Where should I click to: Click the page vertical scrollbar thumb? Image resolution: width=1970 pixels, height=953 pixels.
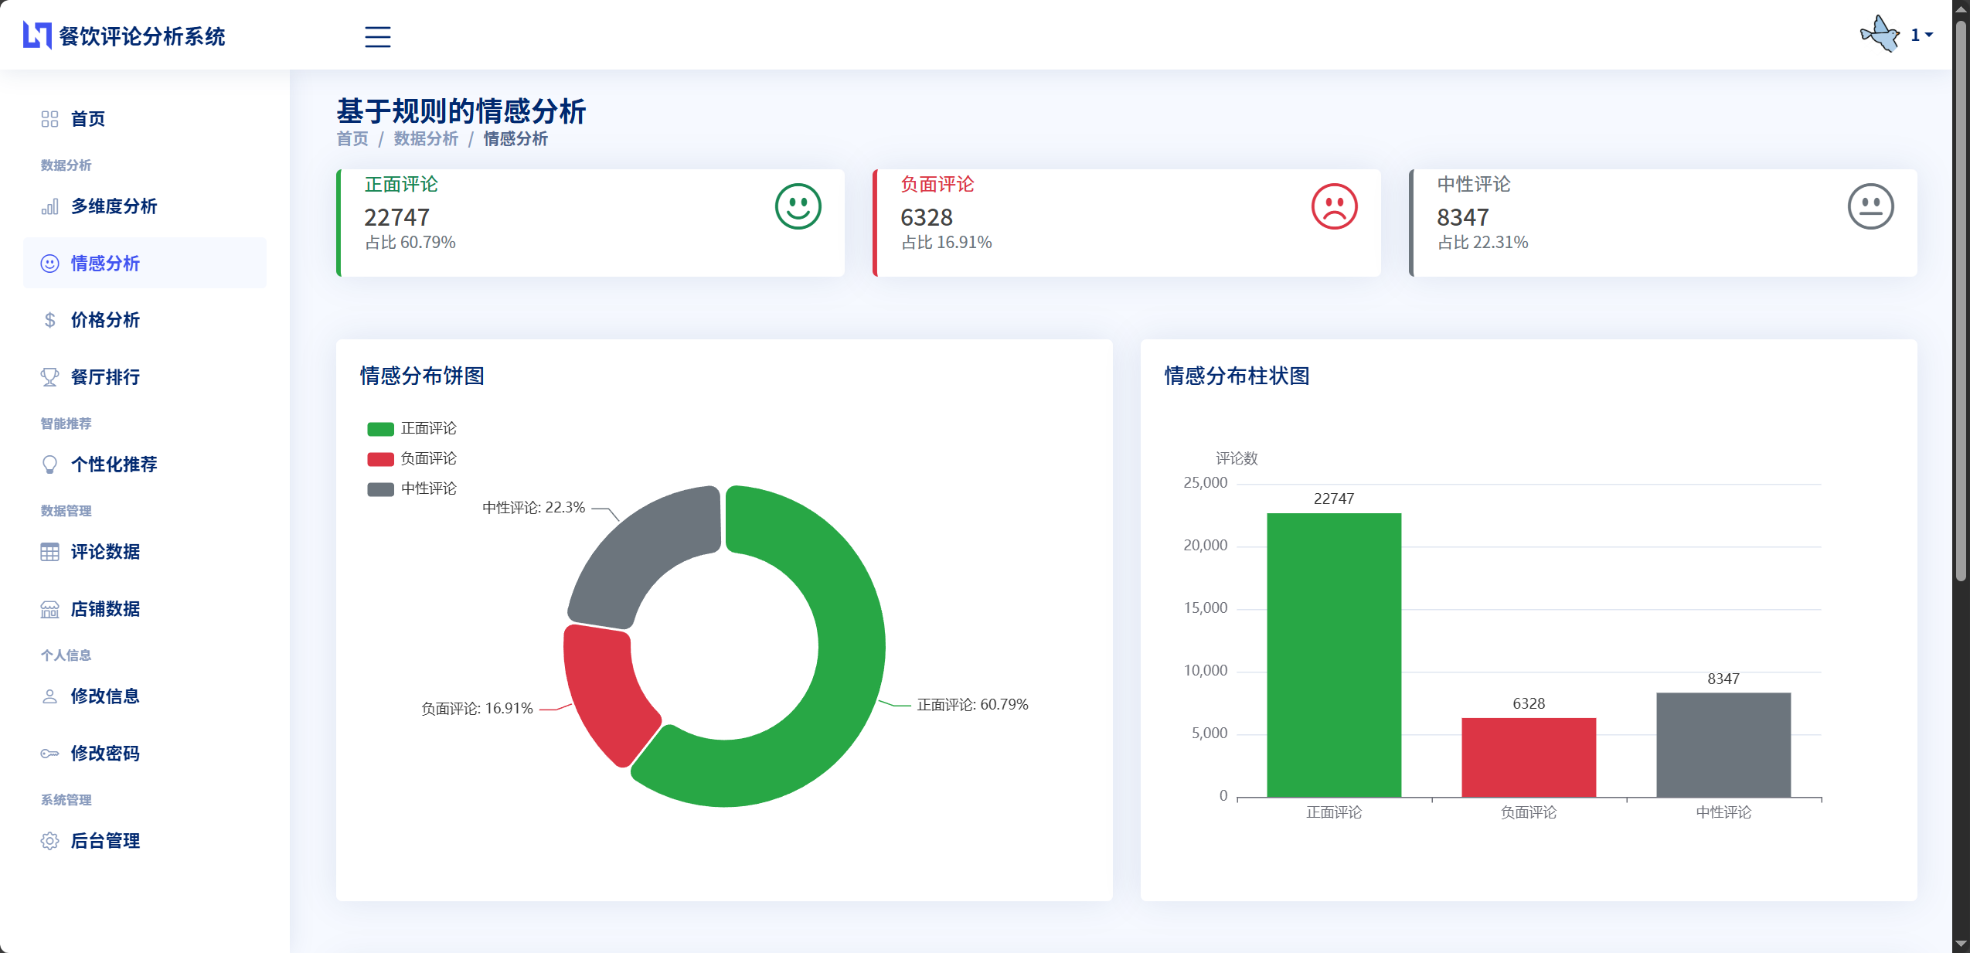tap(1960, 301)
